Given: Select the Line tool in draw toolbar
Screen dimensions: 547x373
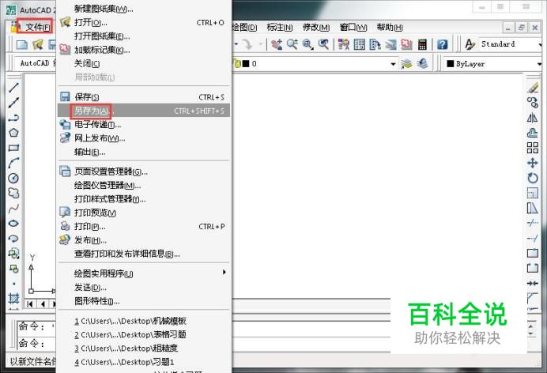Looking at the screenshot, I should [13, 87].
